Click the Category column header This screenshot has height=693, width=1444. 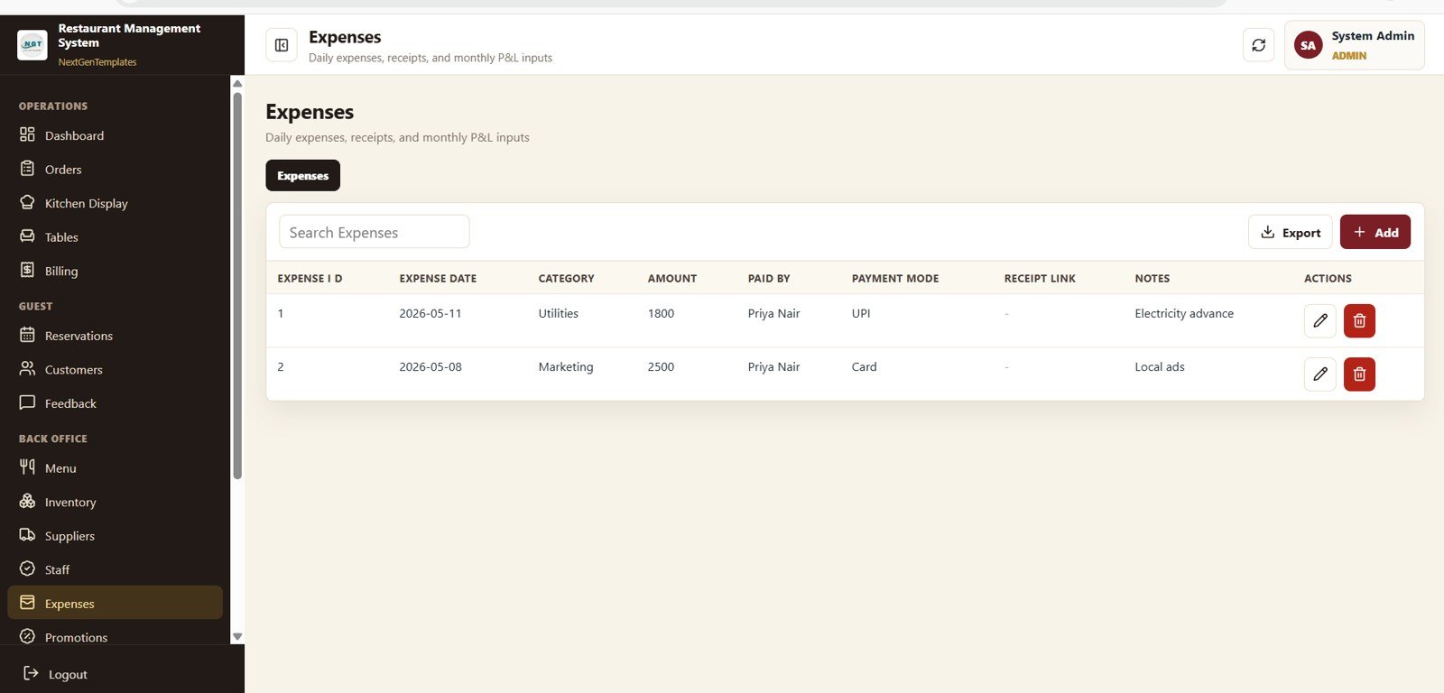click(566, 278)
